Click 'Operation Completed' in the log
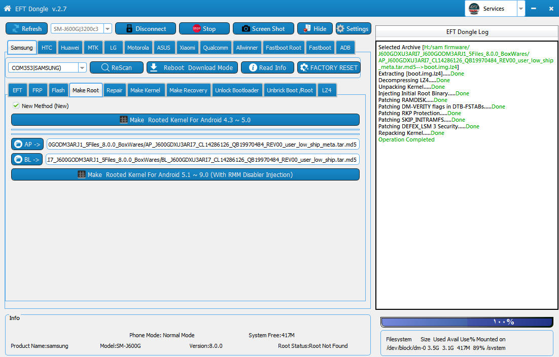The image size is (559, 357). click(406, 139)
